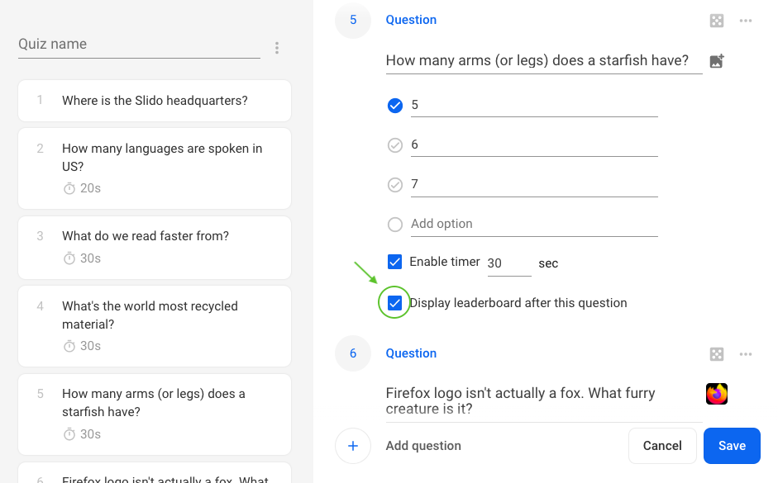Select Slido headquarters question card
Image resolution: width=778 pixels, height=483 pixels.
click(155, 101)
